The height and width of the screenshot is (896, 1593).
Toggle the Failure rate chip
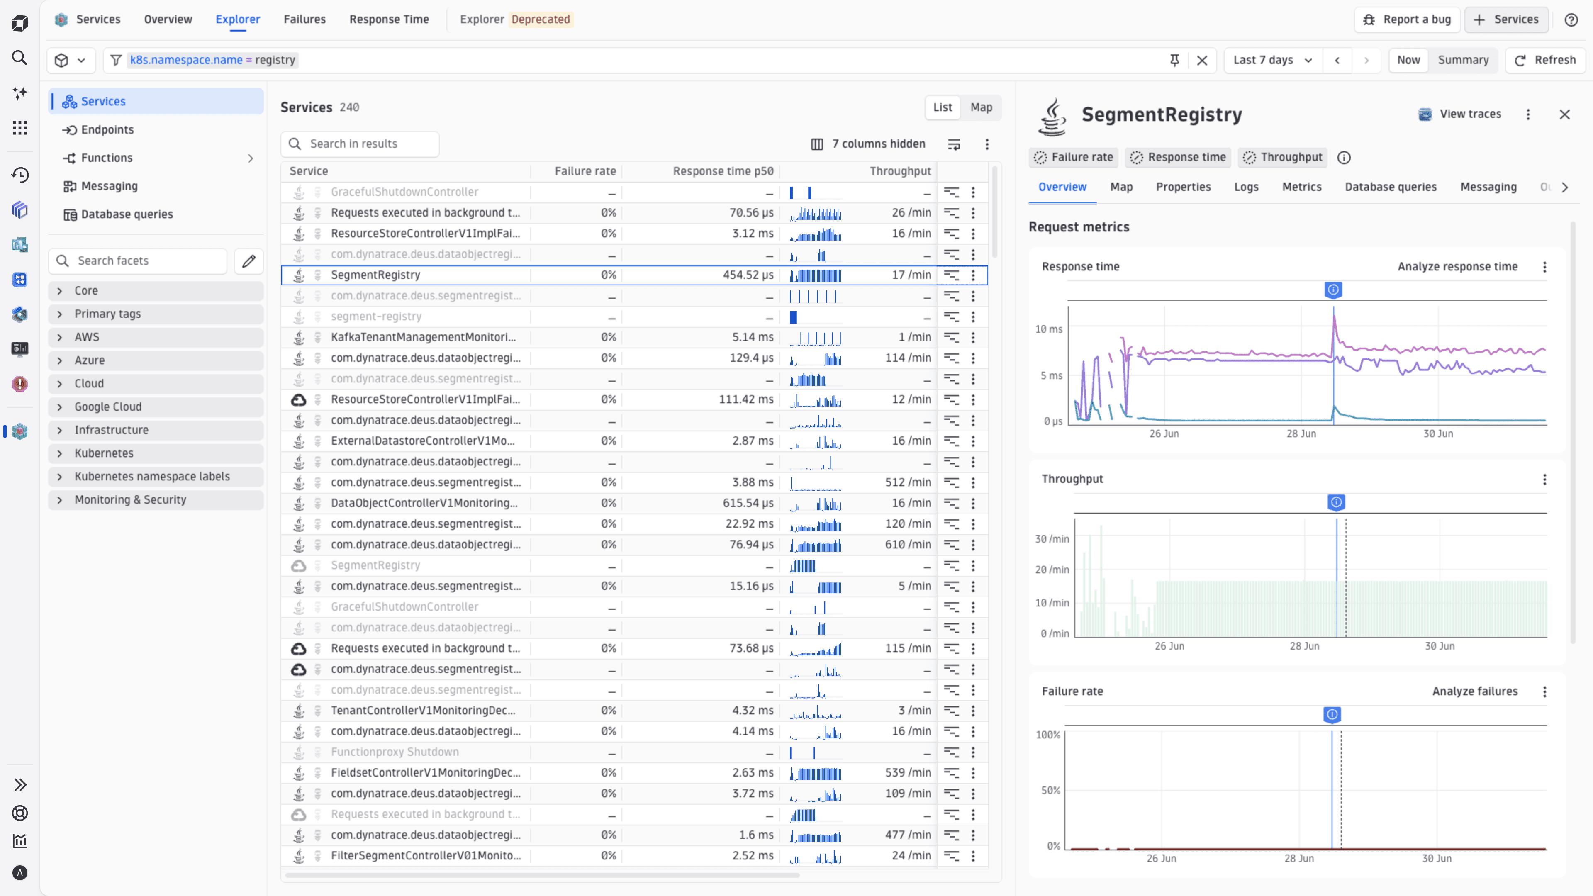point(1074,158)
